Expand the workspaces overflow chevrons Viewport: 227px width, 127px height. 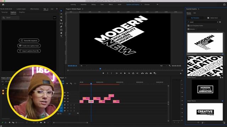157,5
